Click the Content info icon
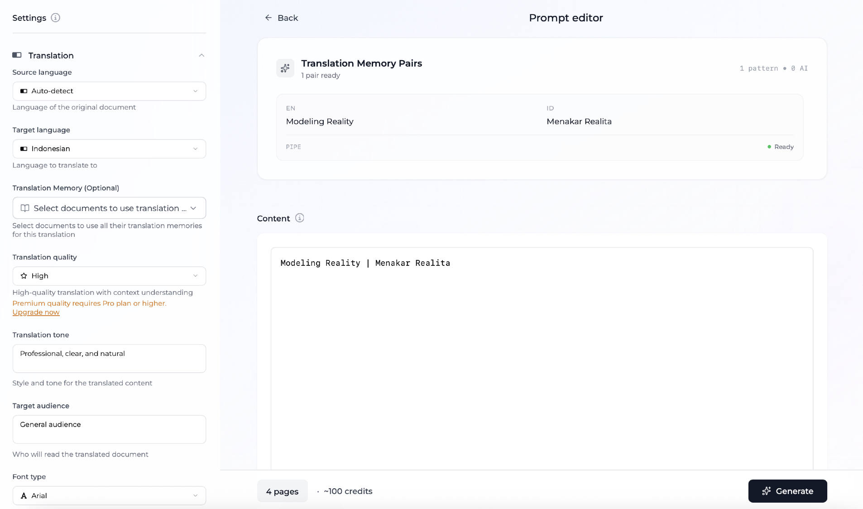Screen dimensions: 863x509 (x=299, y=218)
